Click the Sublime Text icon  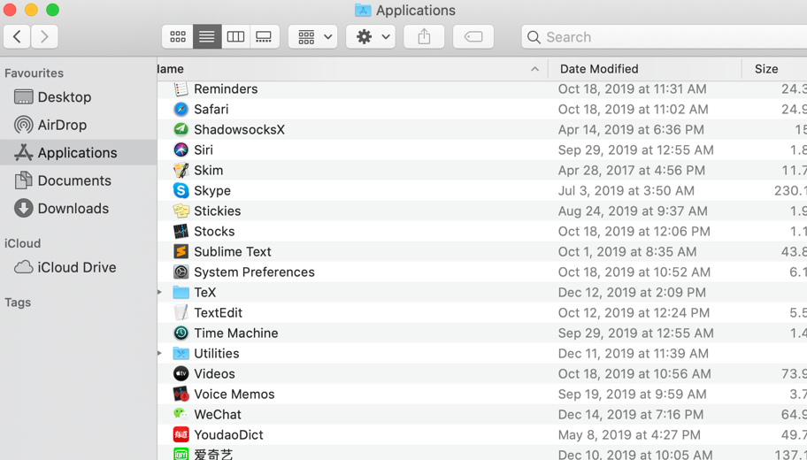(x=181, y=251)
